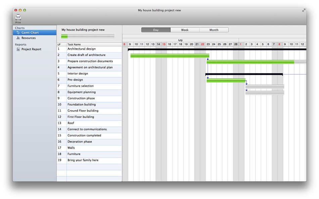The width and height of the screenshot is (319, 199).
Task: Select the Bring your family here task
Action: 89,160
